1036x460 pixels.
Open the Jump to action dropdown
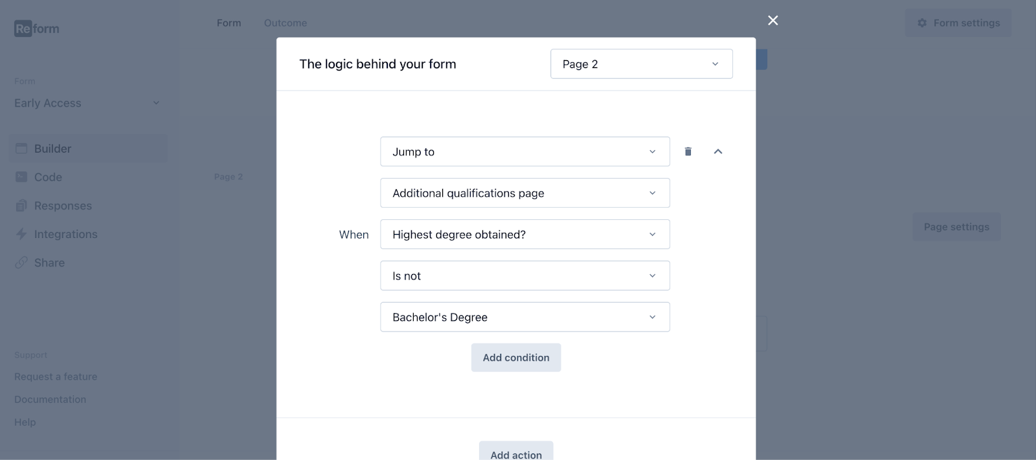point(524,151)
